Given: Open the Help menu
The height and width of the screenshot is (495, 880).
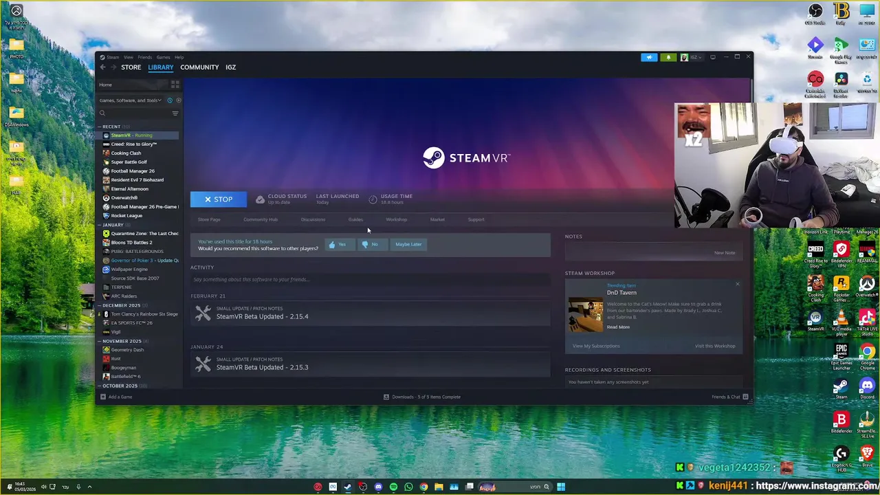Looking at the screenshot, I should click(x=179, y=57).
